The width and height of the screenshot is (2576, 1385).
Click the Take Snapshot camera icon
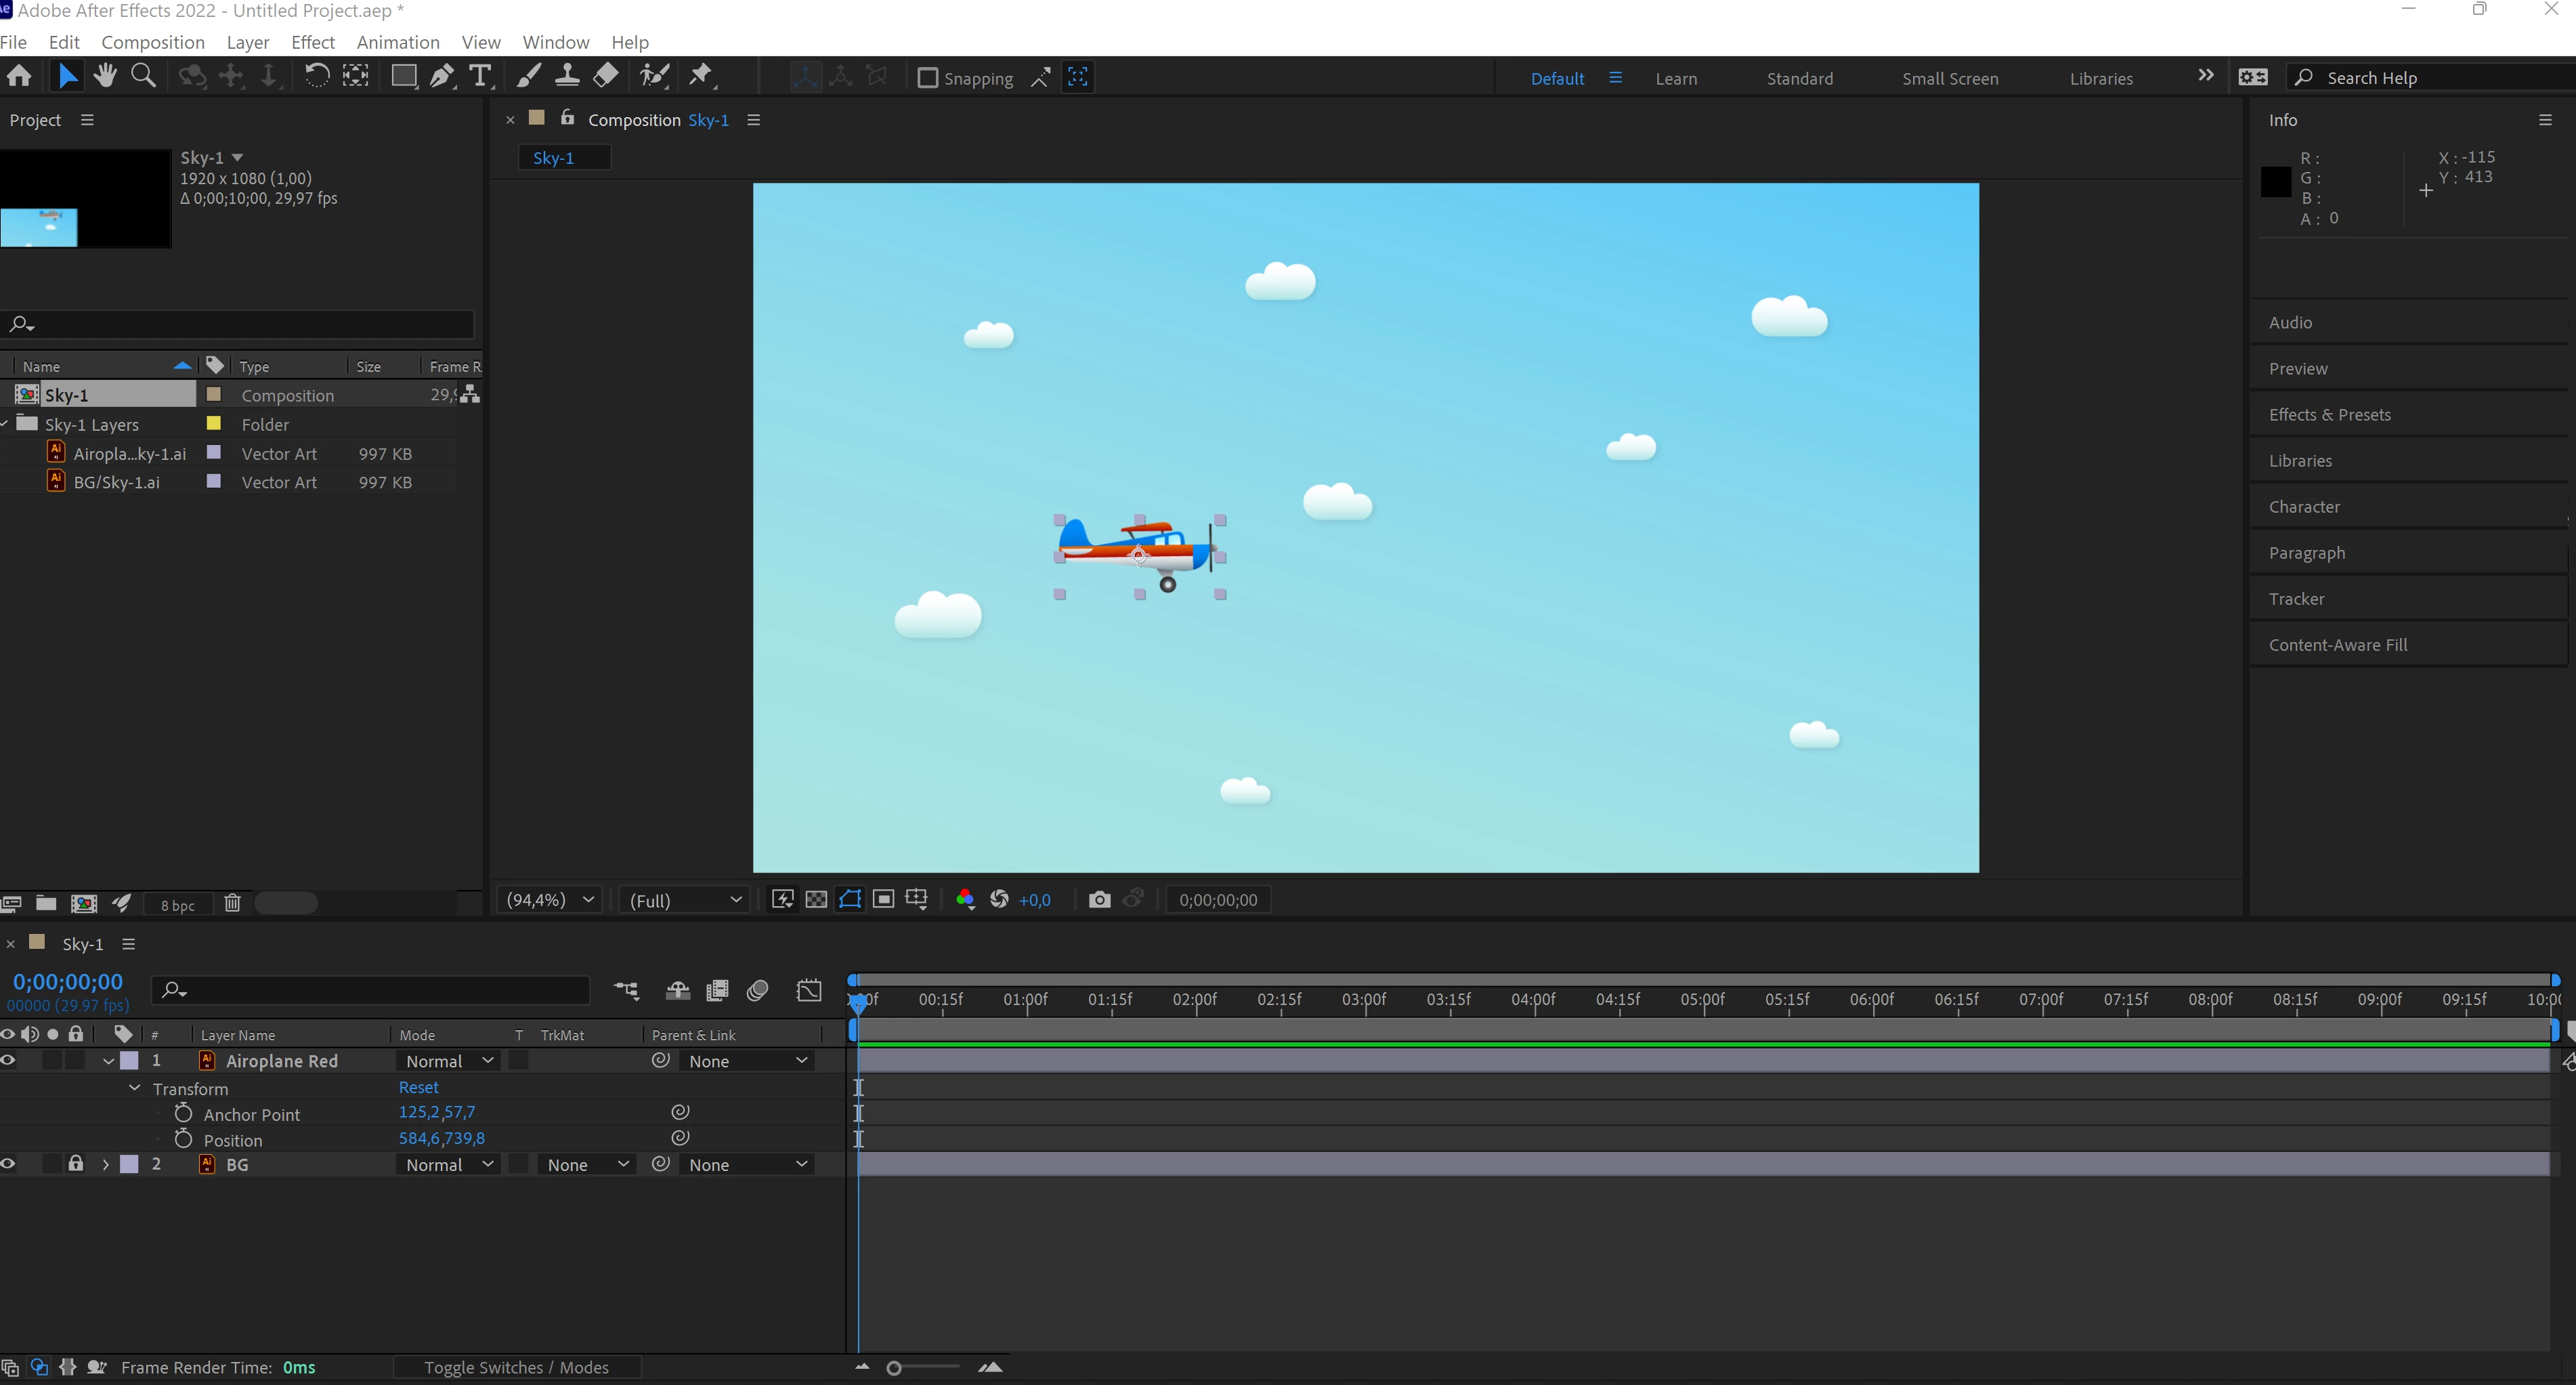click(x=1099, y=900)
